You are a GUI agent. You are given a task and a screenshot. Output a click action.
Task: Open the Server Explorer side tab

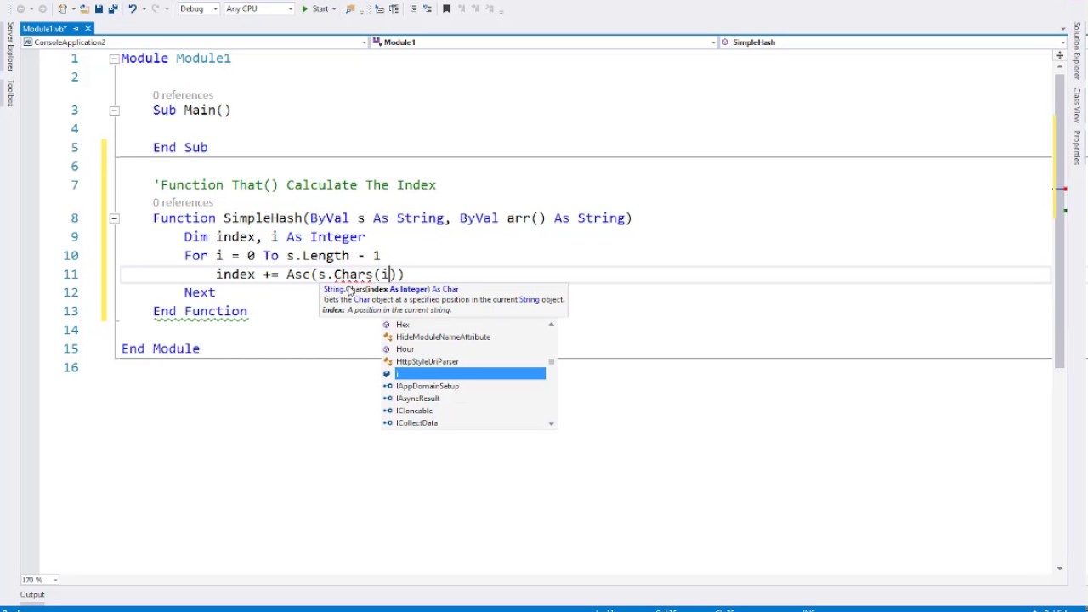click(x=10, y=48)
